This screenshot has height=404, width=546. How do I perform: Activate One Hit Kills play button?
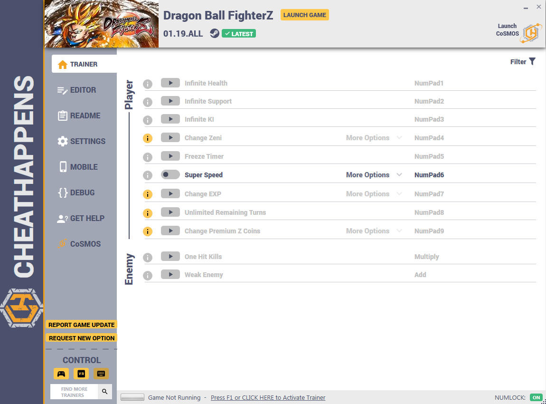click(x=170, y=257)
